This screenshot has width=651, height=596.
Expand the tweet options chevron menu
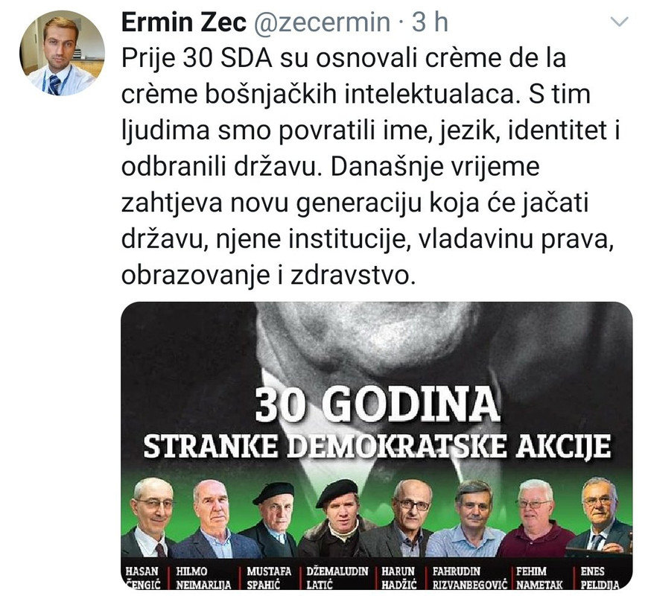(620, 21)
